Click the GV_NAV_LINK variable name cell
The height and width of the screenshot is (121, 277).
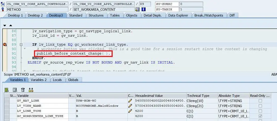42,101
